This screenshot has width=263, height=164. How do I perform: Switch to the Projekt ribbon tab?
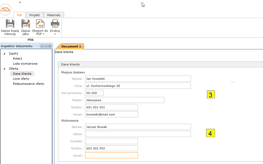[34, 15]
